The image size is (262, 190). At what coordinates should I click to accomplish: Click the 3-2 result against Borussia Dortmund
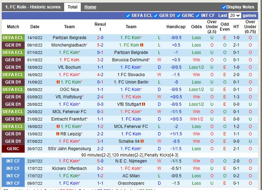(x=100, y=60)
